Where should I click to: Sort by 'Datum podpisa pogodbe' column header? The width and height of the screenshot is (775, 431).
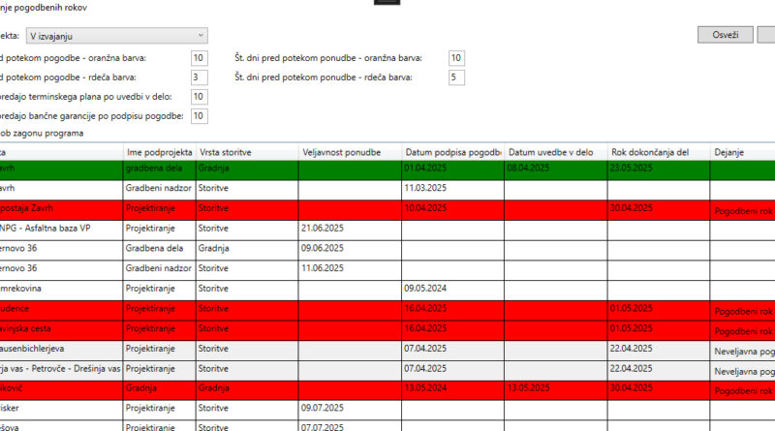453,152
